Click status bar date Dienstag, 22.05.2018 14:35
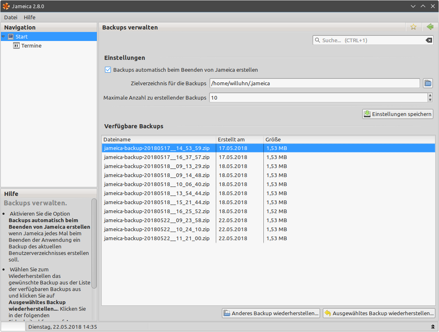The image size is (439, 332). (62, 327)
